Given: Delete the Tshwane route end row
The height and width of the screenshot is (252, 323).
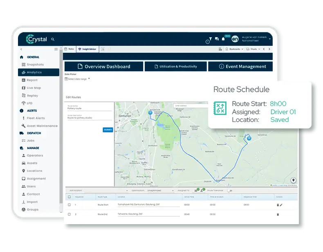Looking at the screenshot, I should click(278, 214).
